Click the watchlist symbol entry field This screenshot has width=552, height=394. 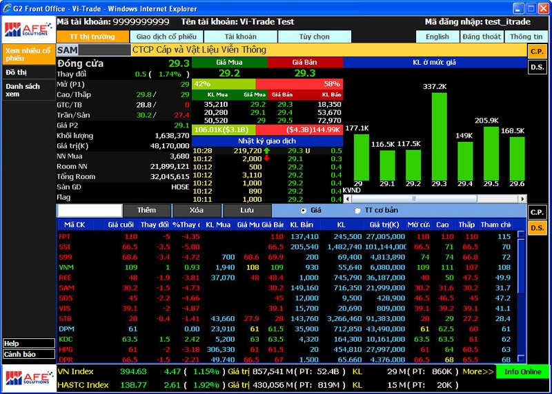[90, 211]
